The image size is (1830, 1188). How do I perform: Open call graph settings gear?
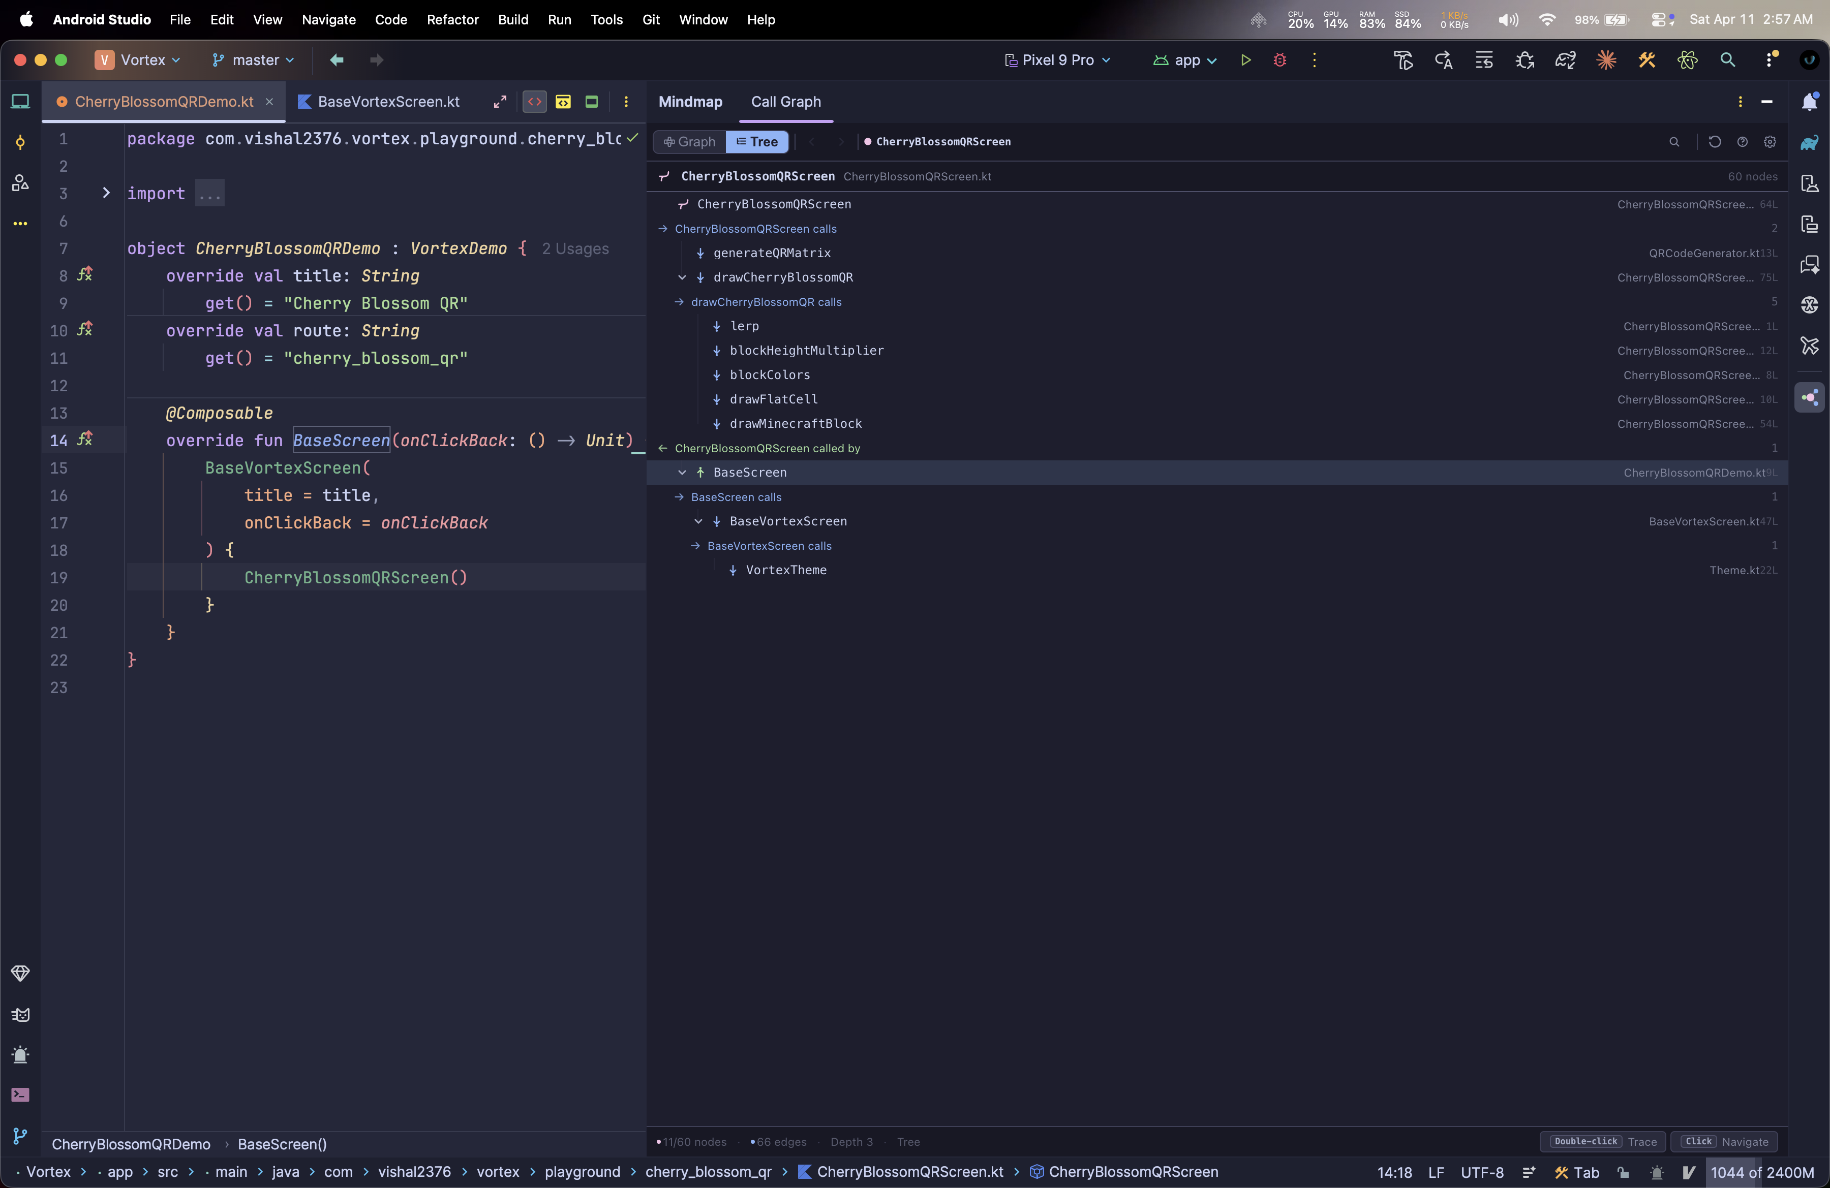tap(1770, 141)
